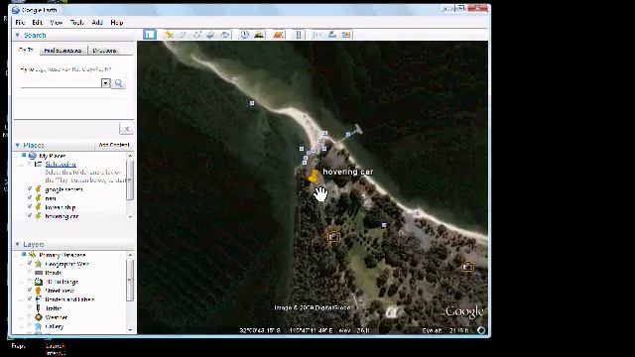The height and width of the screenshot is (357, 635).
Task: Click the Fly To search input field
Action: pyautogui.click(x=61, y=83)
